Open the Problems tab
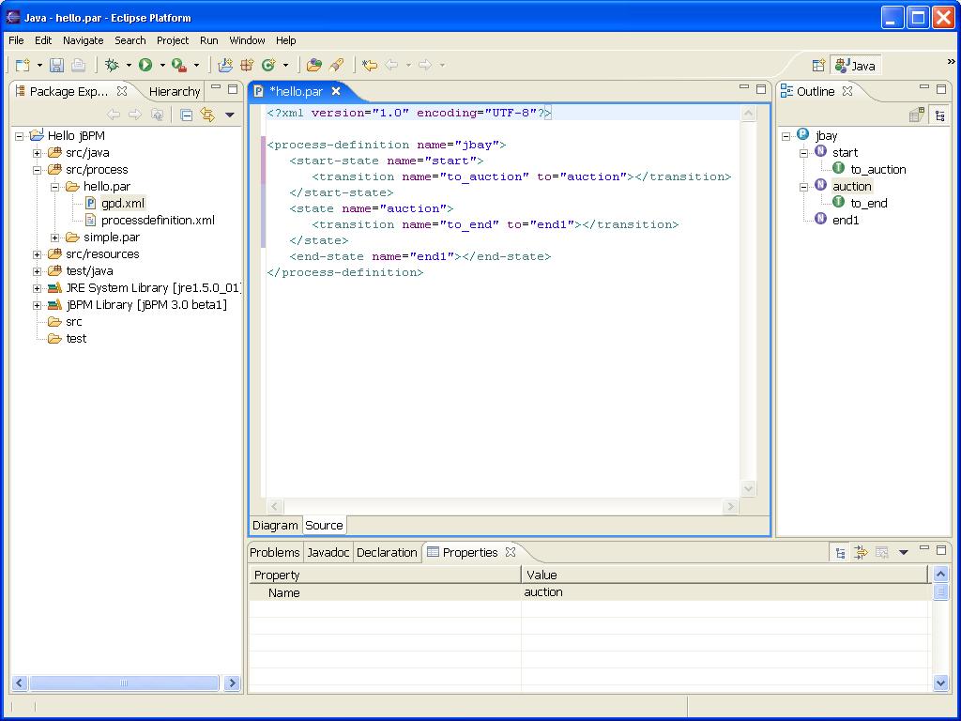The height and width of the screenshot is (721, 961). point(275,552)
